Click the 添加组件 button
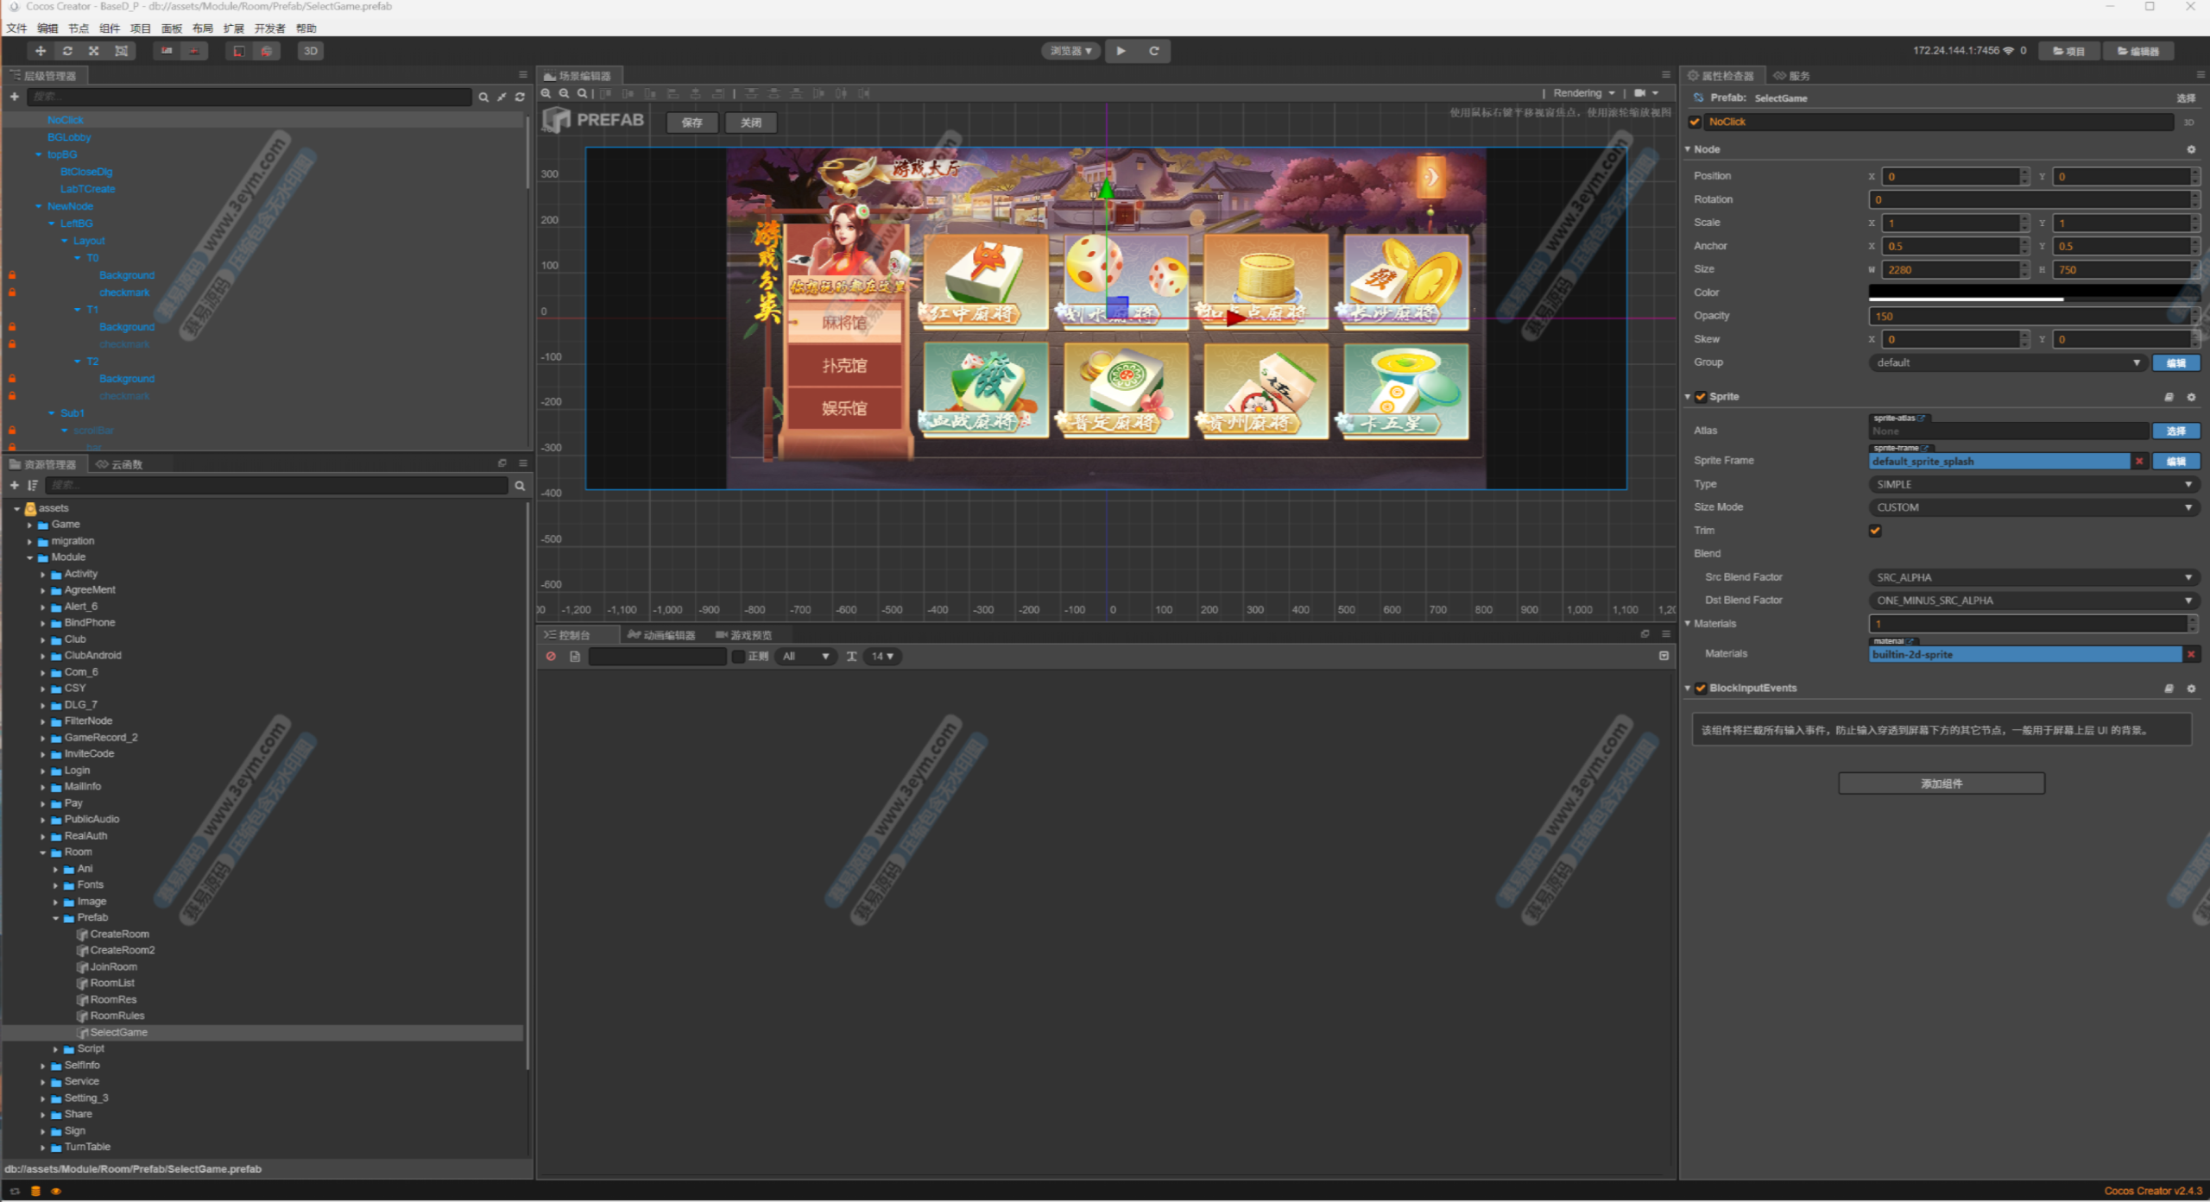2210x1202 pixels. coord(1941,784)
